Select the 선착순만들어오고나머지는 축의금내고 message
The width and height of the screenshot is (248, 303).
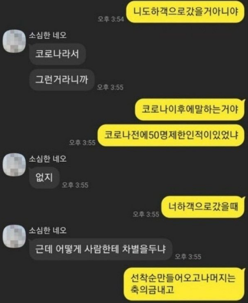coord(184,284)
